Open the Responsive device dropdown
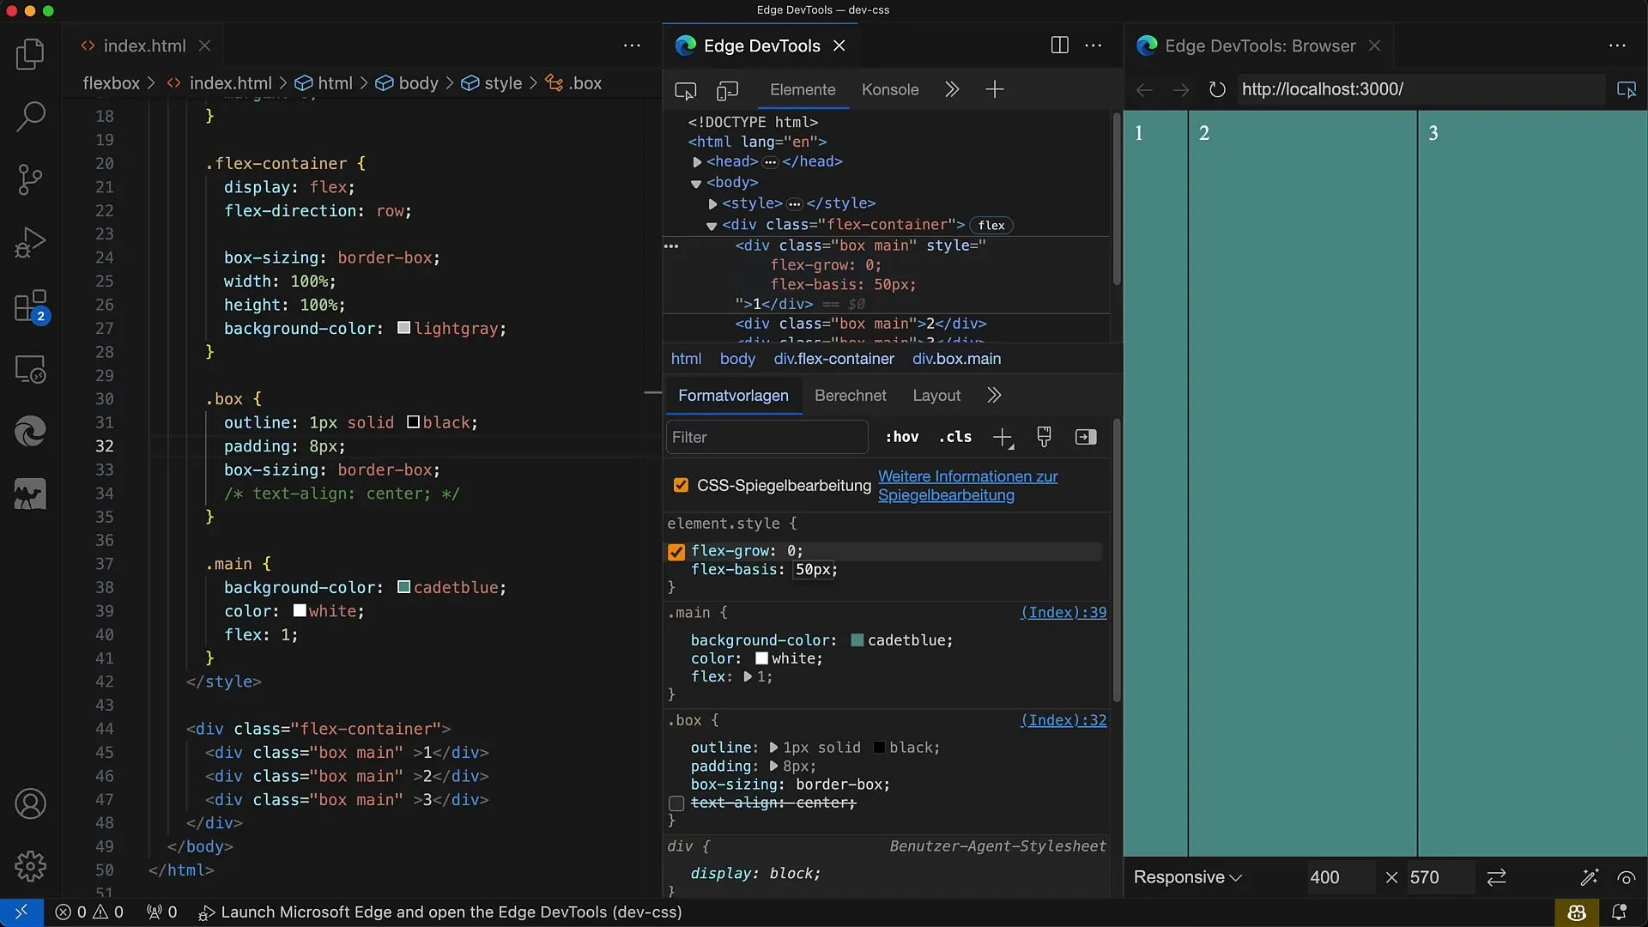This screenshot has height=927, width=1648. tap(1188, 877)
